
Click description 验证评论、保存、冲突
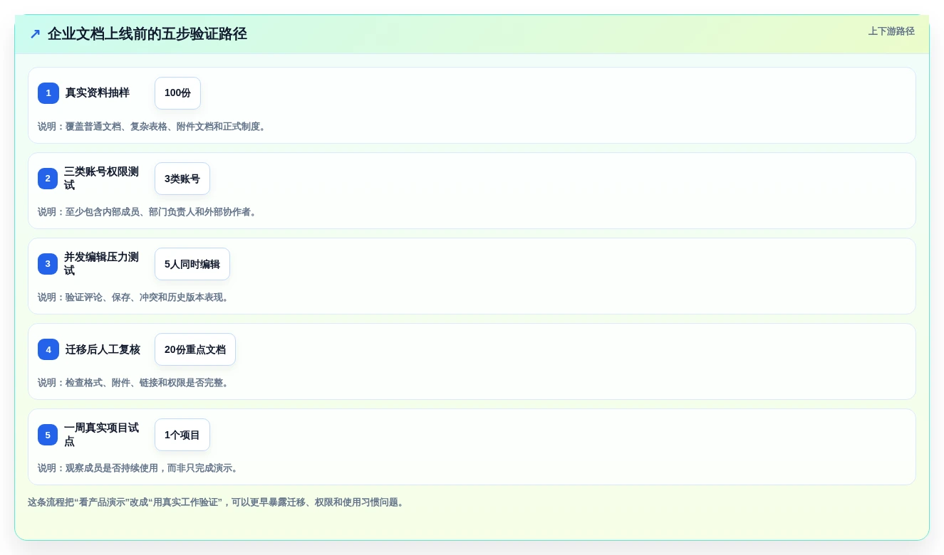pyautogui.click(x=135, y=297)
